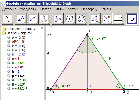Toggle visibility of α = 67.38°
The image size is (139, 100).
[x=9, y=80]
